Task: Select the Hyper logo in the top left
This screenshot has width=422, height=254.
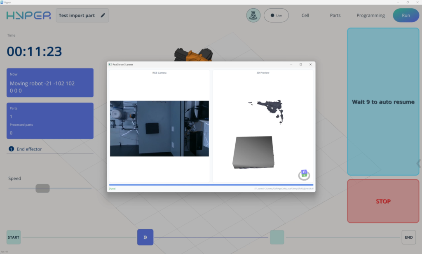Action: [28, 15]
